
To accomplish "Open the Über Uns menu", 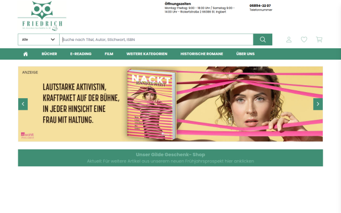I will 246,54.
